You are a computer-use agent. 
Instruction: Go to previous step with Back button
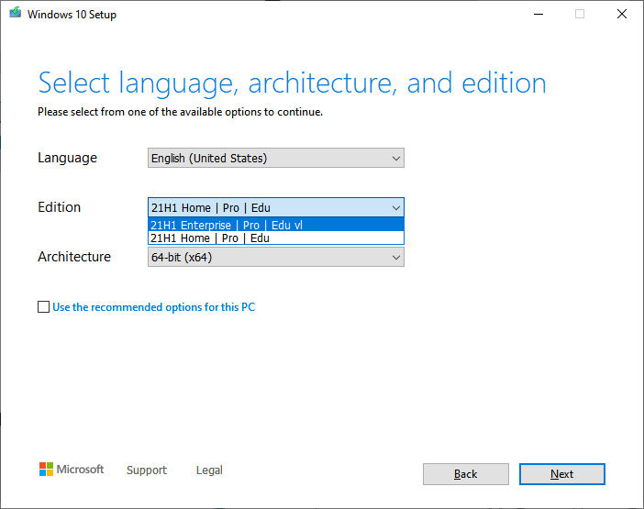click(465, 474)
